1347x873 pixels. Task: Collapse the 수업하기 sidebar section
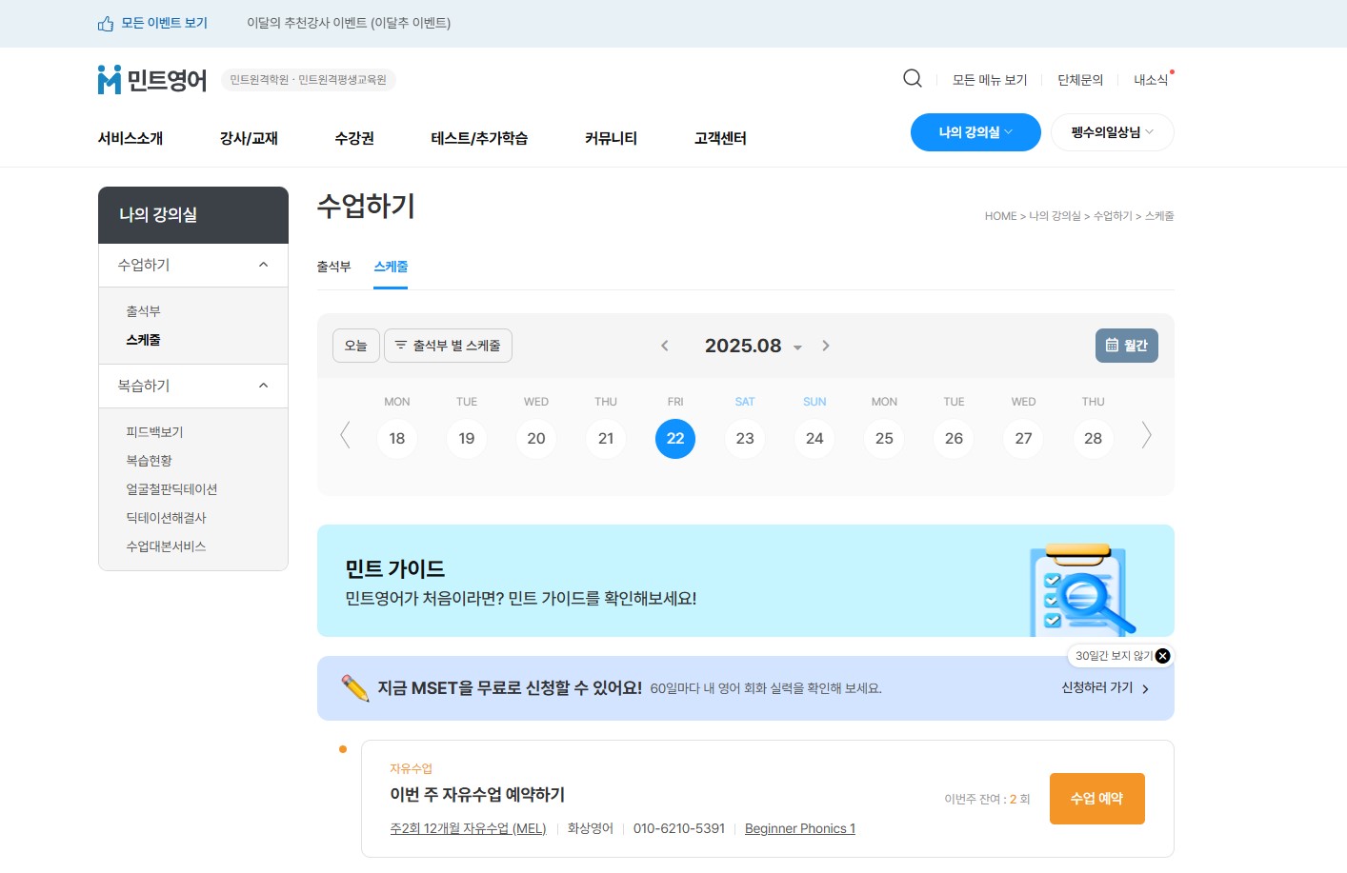coord(263,265)
